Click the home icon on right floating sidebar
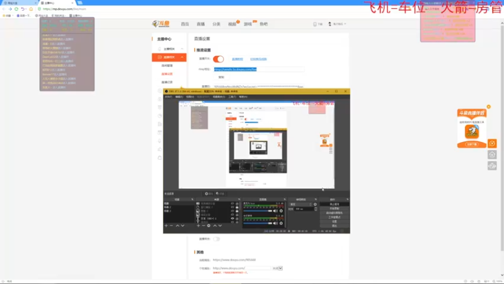The height and width of the screenshot is (284, 504). [492, 155]
